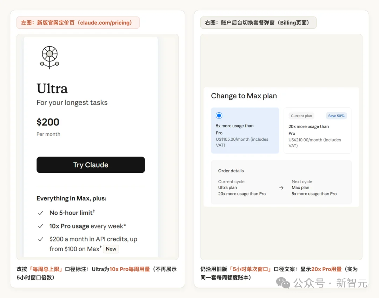The image size is (379, 298).
Task: Click the left panel claude.com/pricing caption label
Action: [78, 23]
